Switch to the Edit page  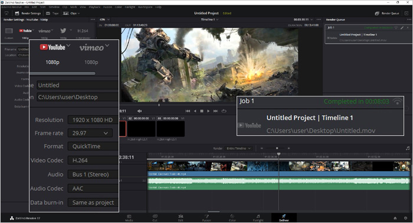click(x=181, y=218)
